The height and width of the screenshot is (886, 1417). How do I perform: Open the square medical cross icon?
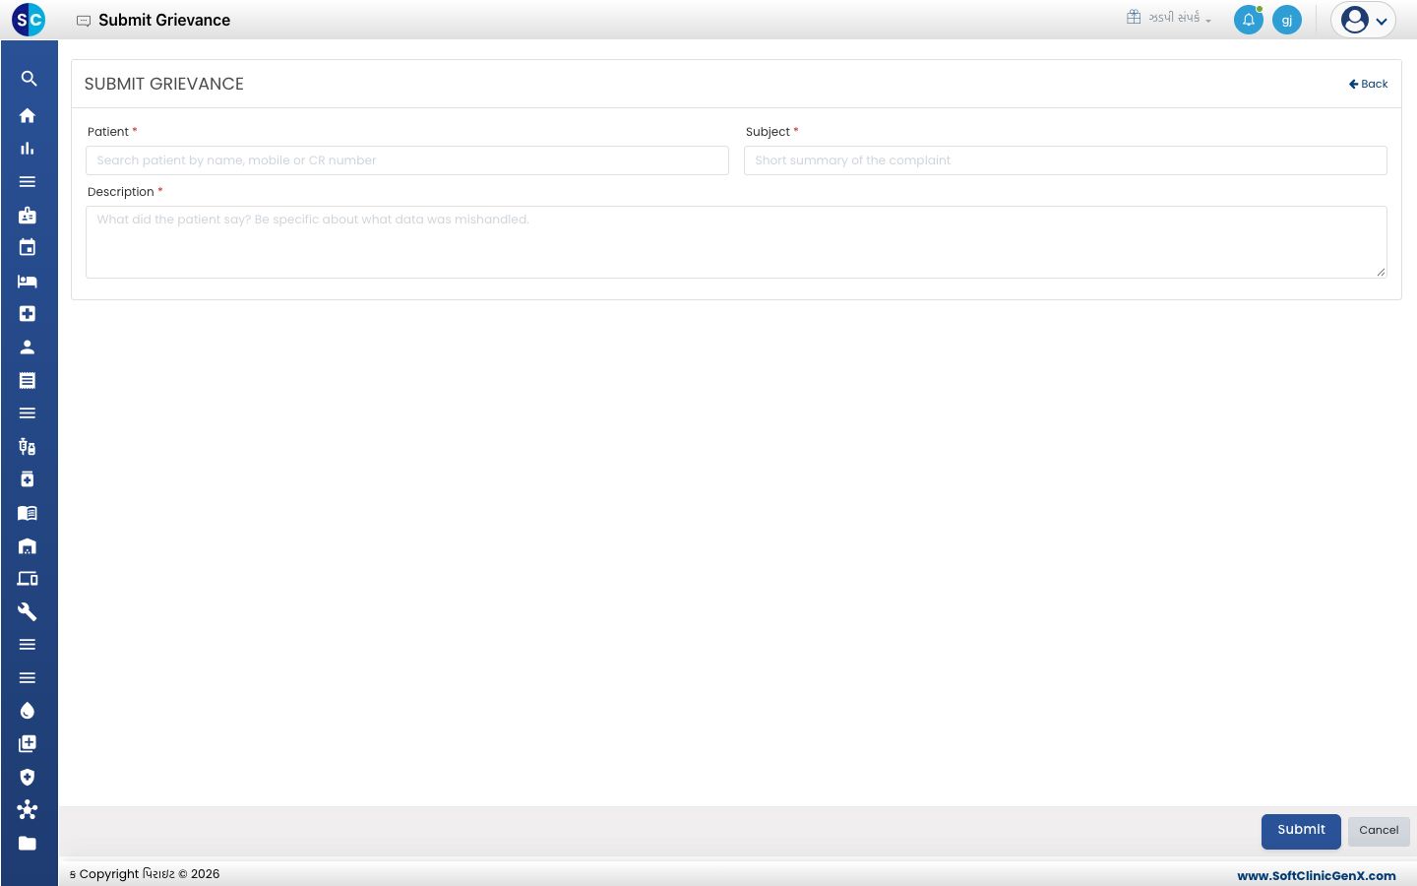pyautogui.click(x=28, y=314)
